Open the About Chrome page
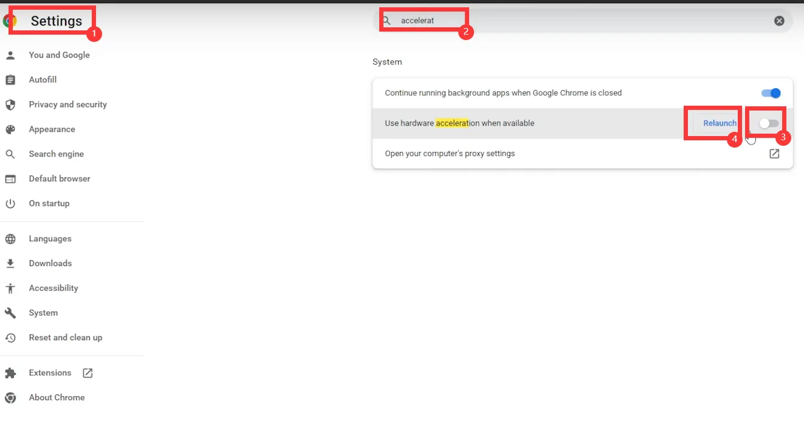Viewport: 804px width, 427px height. click(57, 398)
